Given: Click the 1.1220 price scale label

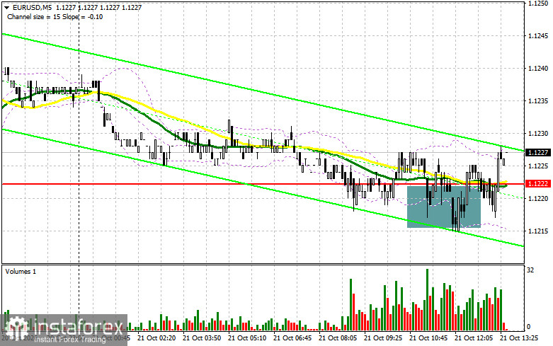Looking at the screenshot, I should [x=538, y=198].
